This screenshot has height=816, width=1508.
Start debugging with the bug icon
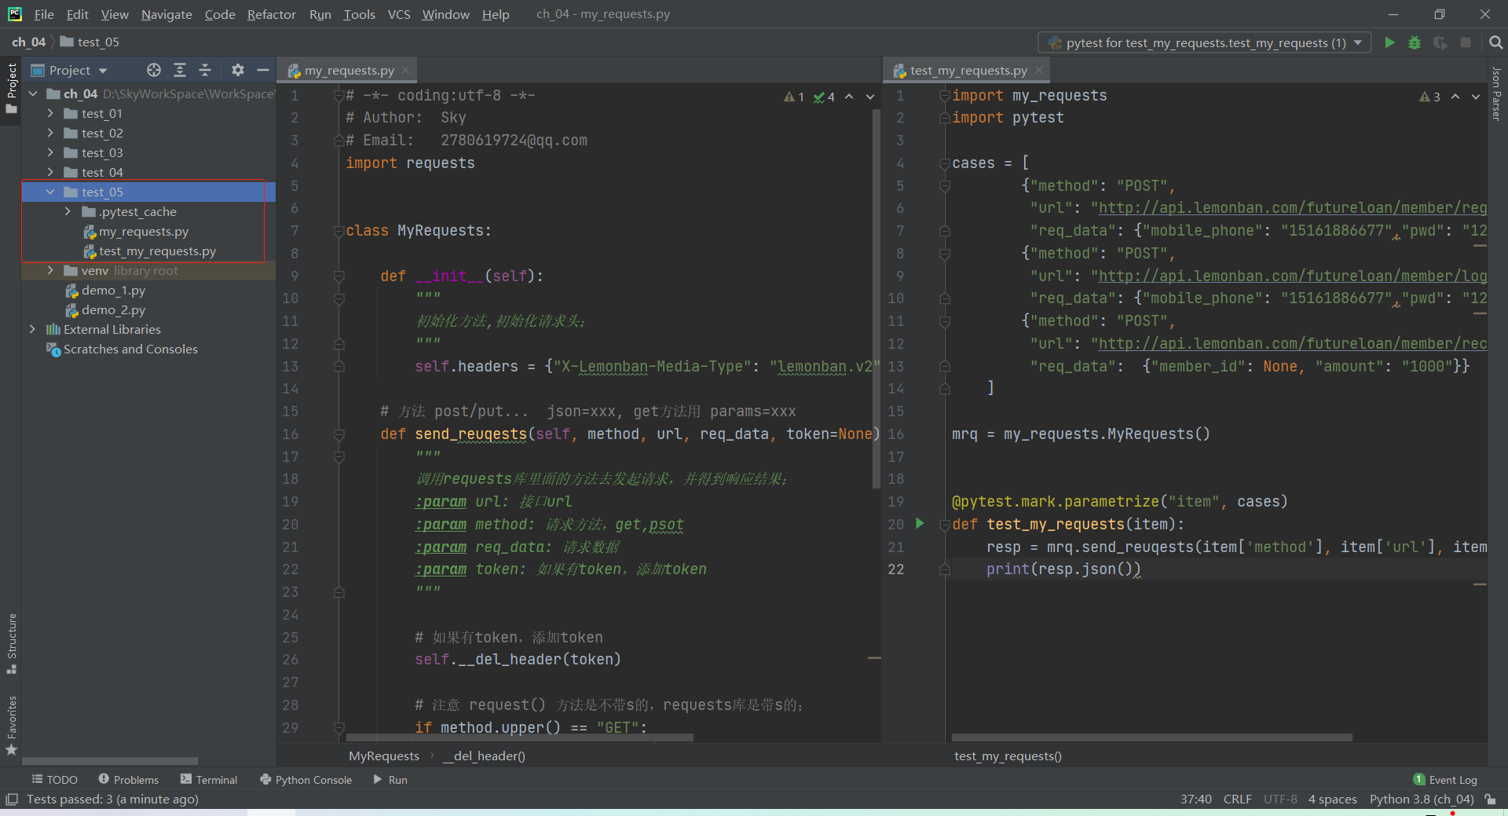point(1415,42)
